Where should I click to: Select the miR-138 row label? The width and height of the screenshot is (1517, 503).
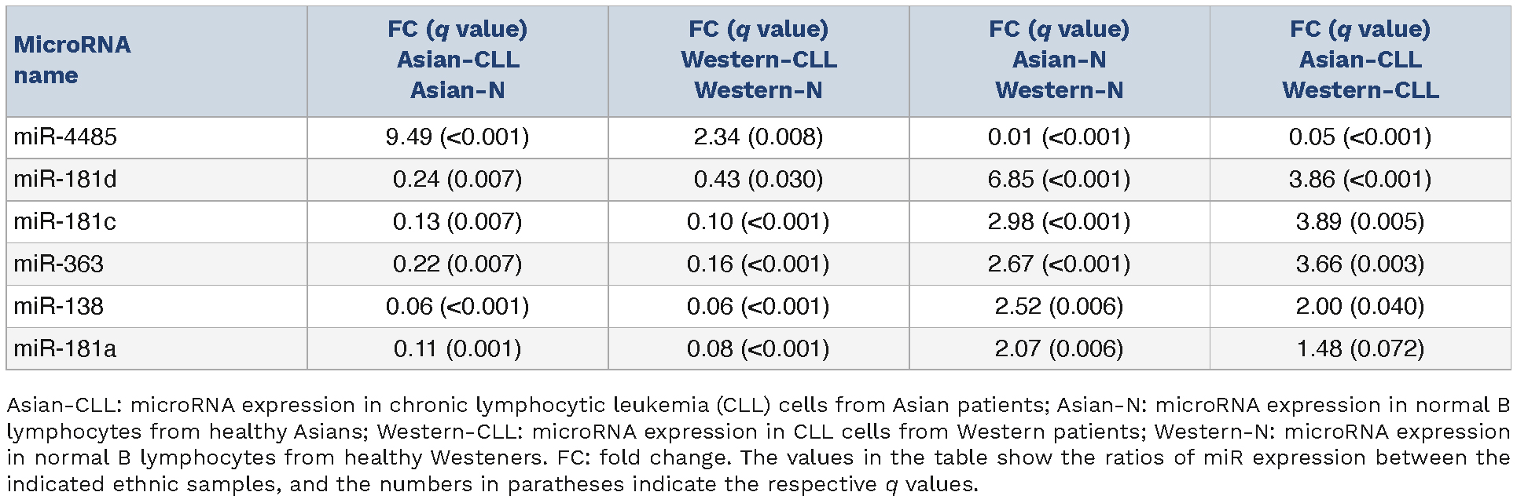pyautogui.click(x=59, y=307)
